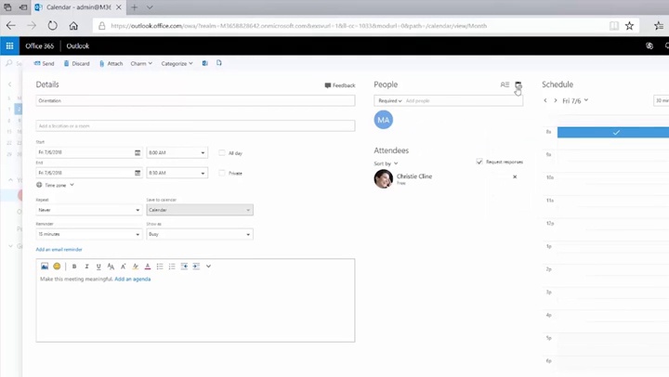This screenshot has height=377, width=669.
Task: Open the Office 365 app launcher waffle
Action: tap(10, 45)
